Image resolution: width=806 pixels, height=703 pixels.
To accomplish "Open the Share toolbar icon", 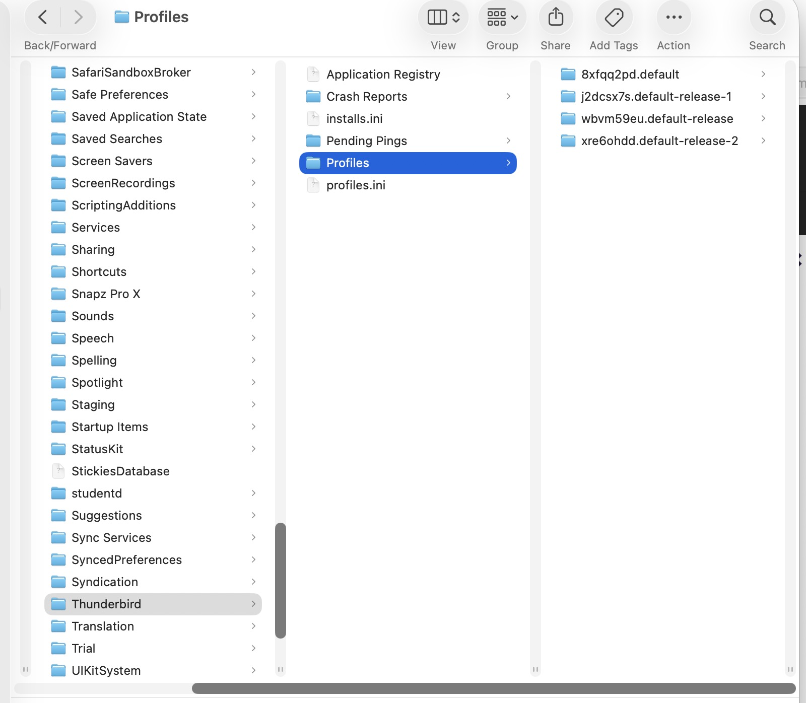I will coord(556,18).
